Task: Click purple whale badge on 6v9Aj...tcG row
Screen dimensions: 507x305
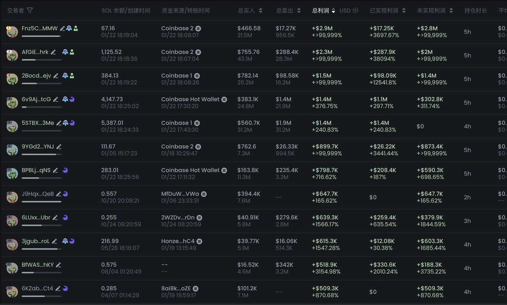Action: 72,99
